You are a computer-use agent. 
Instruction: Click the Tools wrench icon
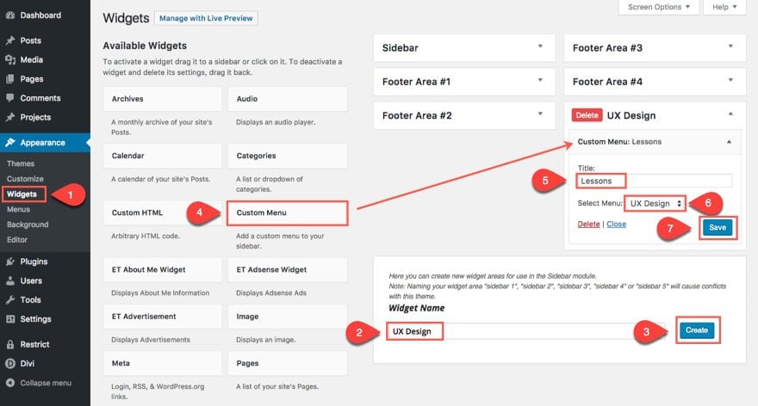[10, 300]
